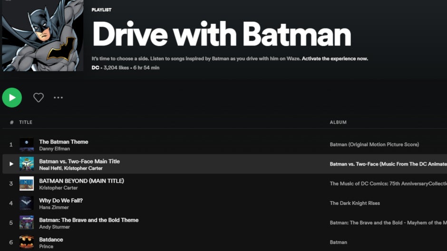Screen dimensions: 447x251
Task: Like the playlist with the heart icon
Action: [x=39, y=98]
